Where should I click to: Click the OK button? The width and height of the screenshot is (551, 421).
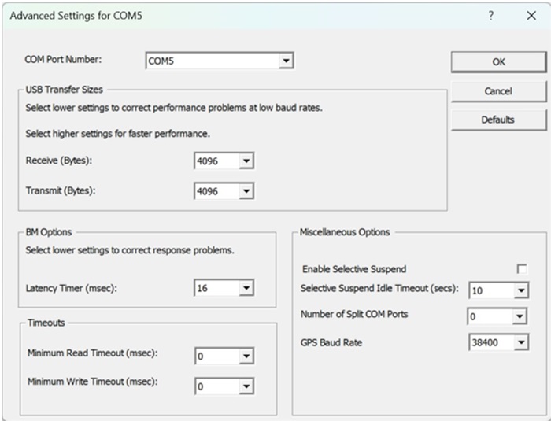tap(497, 62)
